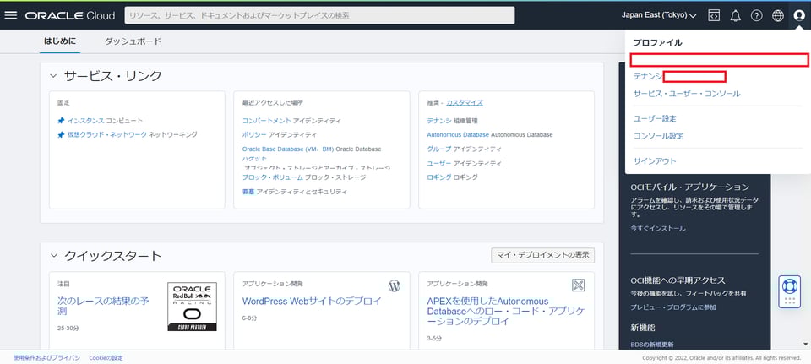Click the top search input field

point(319,15)
